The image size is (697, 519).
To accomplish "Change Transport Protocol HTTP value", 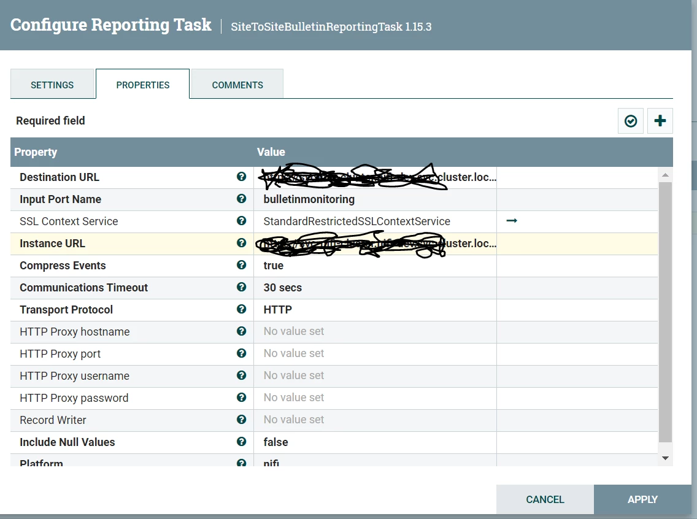I will tap(375, 310).
